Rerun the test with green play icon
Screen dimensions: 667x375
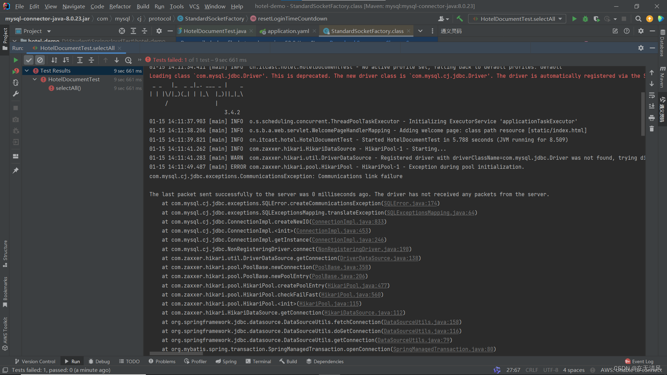pyautogui.click(x=16, y=60)
